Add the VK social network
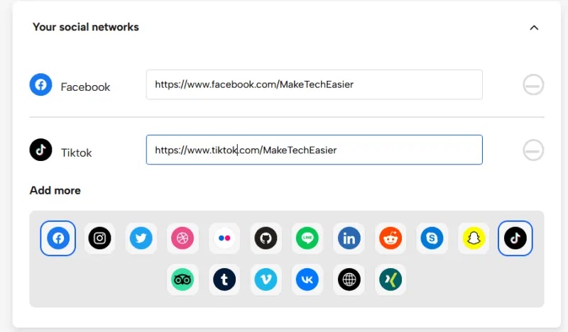Screen dimensions: 568x332 click(307, 280)
